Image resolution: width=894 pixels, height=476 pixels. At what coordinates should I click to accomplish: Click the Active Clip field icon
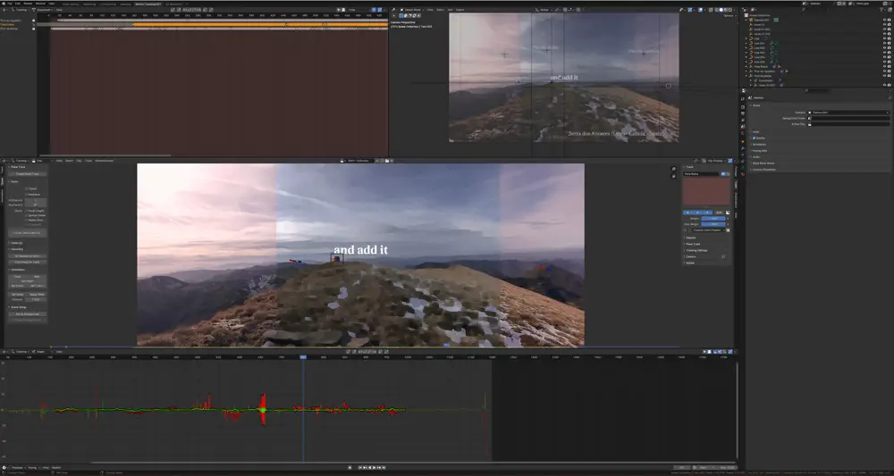810,125
